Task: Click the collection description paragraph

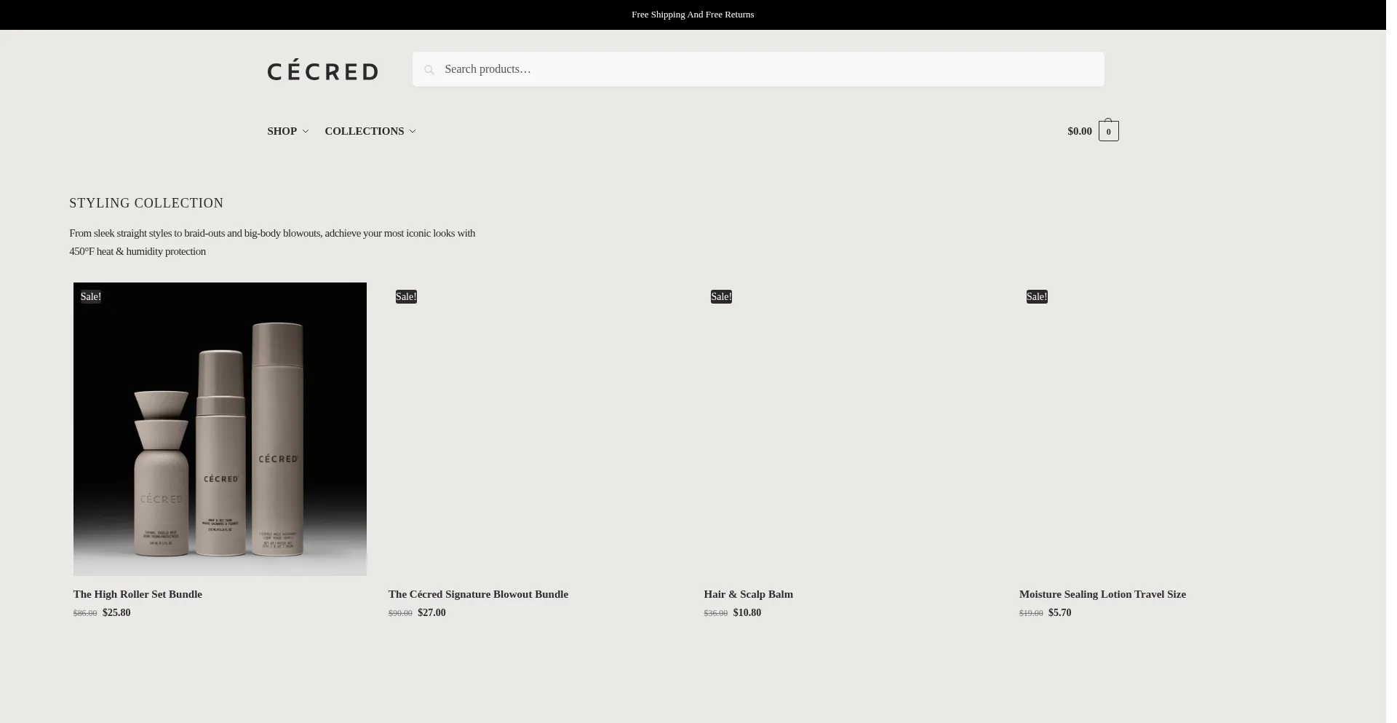Action: [x=272, y=242]
